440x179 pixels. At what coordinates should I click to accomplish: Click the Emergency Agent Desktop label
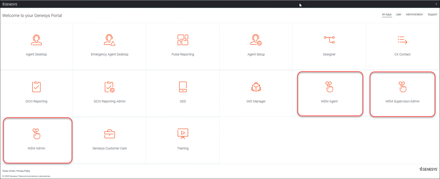click(x=110, y=55)
